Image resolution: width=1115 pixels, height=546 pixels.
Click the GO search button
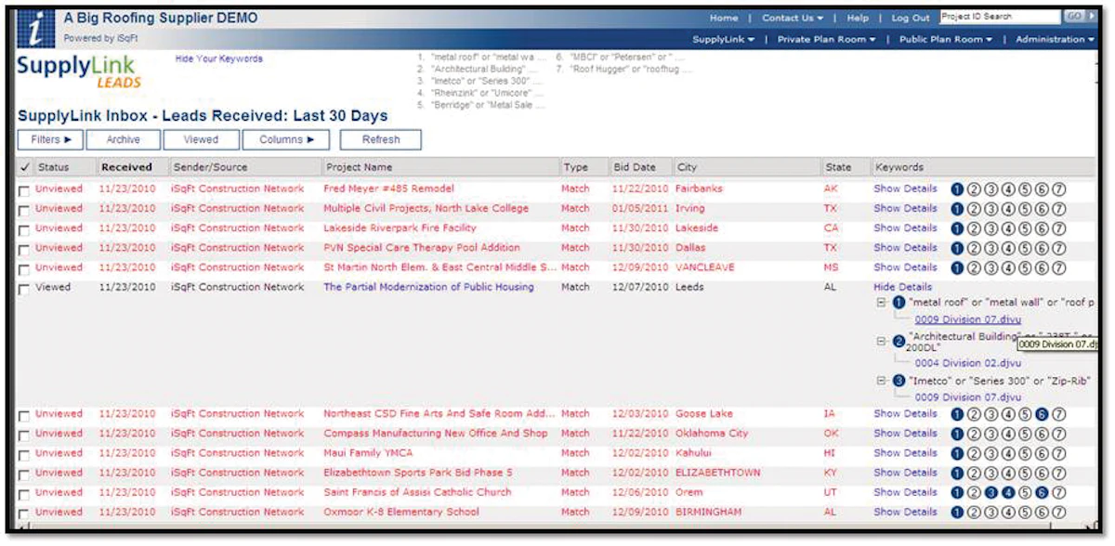click(x=1076, y=17)
